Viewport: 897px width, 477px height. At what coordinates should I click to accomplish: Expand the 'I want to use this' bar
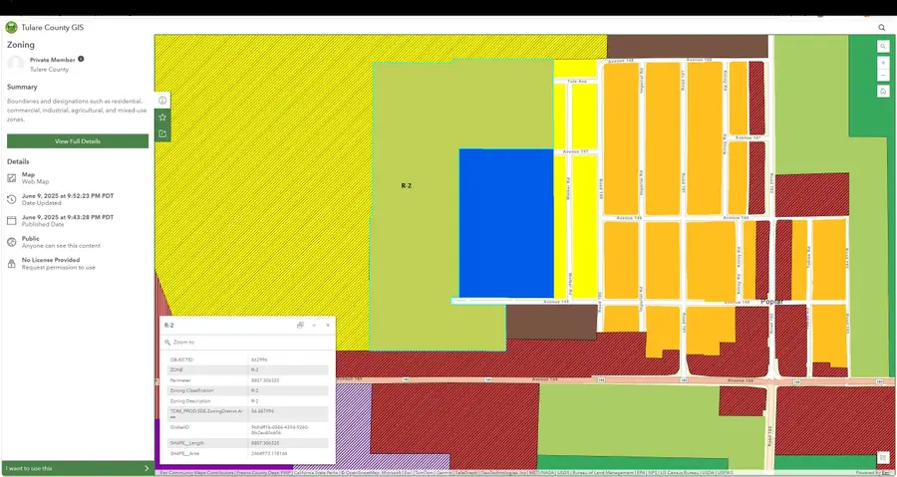pyautogui.click(x=78, y=468)
